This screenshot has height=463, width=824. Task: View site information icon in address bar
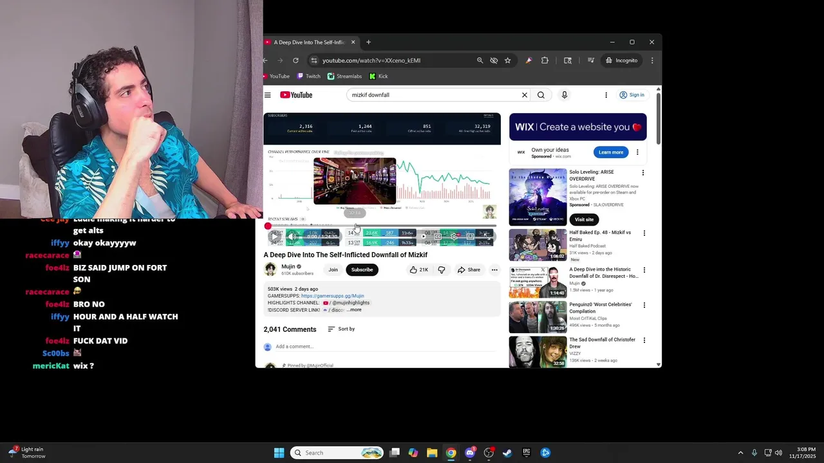pyautogui.click(x=314, y=60)
